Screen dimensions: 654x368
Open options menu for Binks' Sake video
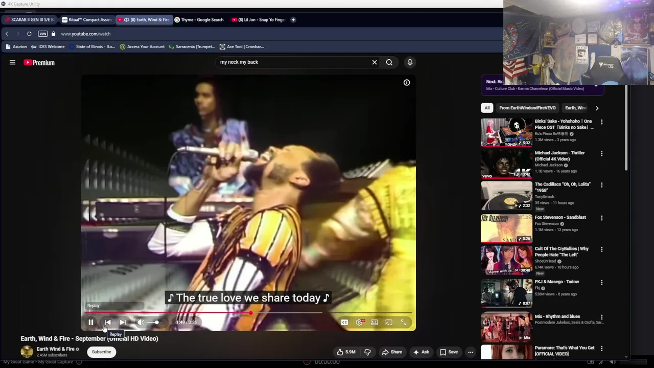(601, 122)
